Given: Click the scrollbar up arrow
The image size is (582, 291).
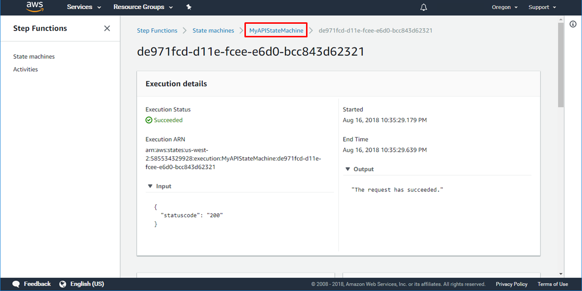Looking at the screenshot, I should (561, 19).
